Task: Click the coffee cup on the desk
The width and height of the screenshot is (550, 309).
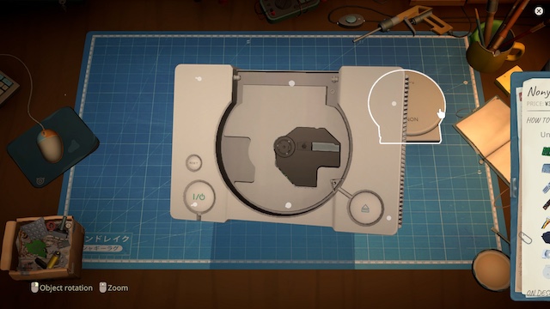Action: tap(491, 269)
